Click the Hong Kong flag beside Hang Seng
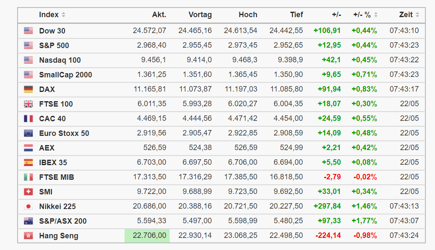The width and height of the screenshot is (435, 250). [x=28, y=235]
